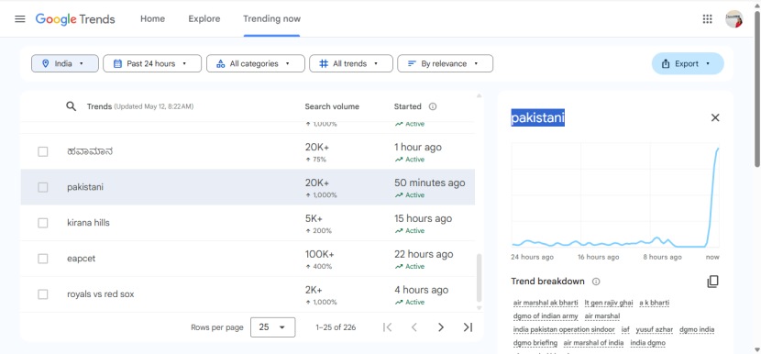Screen dimensions: 761x354
Task: Go to the Home tab
Action: (152, 19)
